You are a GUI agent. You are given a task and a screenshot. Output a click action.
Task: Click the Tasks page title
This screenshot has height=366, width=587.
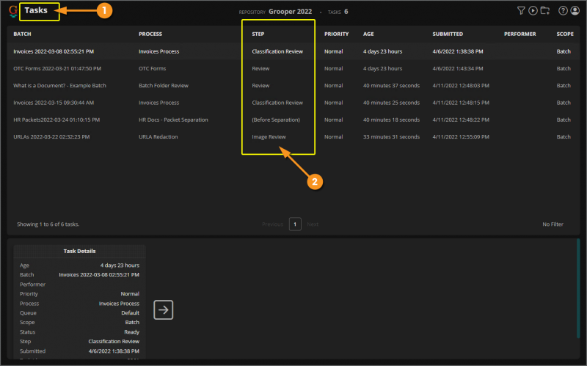(x=36, y=10)
